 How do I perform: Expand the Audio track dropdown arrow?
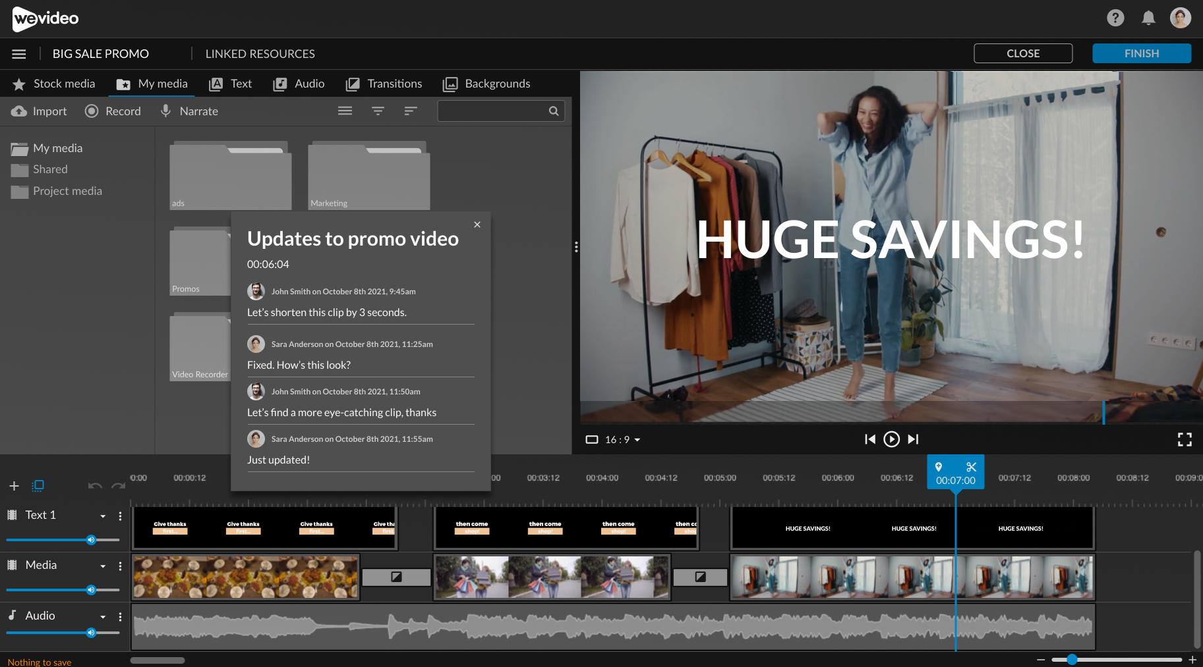(x=103, y=617)
